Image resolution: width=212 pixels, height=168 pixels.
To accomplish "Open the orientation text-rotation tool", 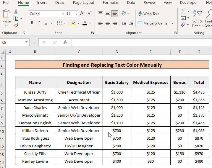I will pyautogui.click(x=124, y=14).
